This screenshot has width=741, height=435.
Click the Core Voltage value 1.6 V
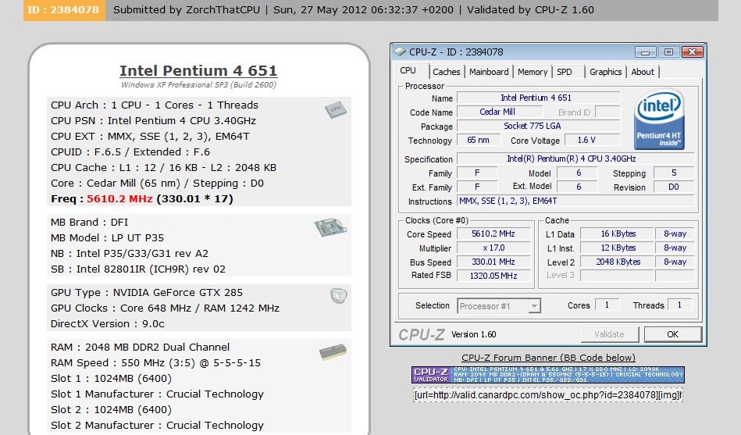click(591, 140)
